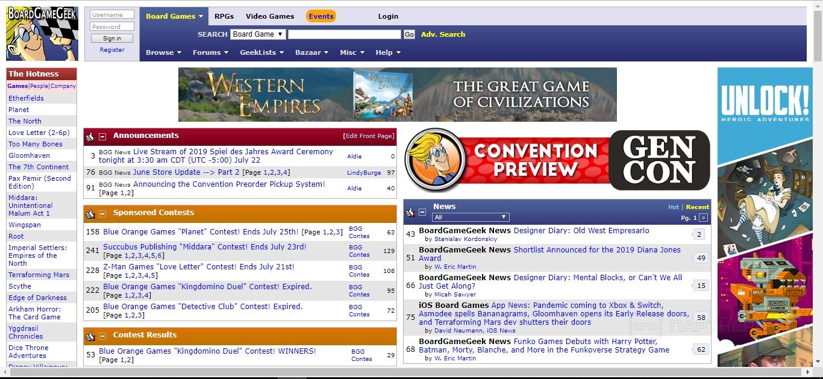Click Edit Front Page link
This screenshot has width=823, height=379.
[x=369, y=136]
